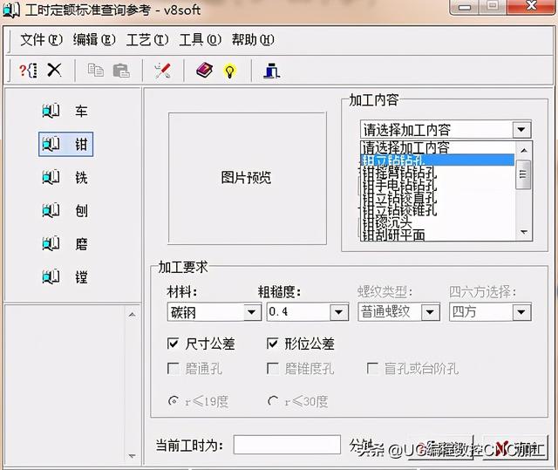Select the 刨 category in sidebar
558x470 pixels.
[66, 210]
